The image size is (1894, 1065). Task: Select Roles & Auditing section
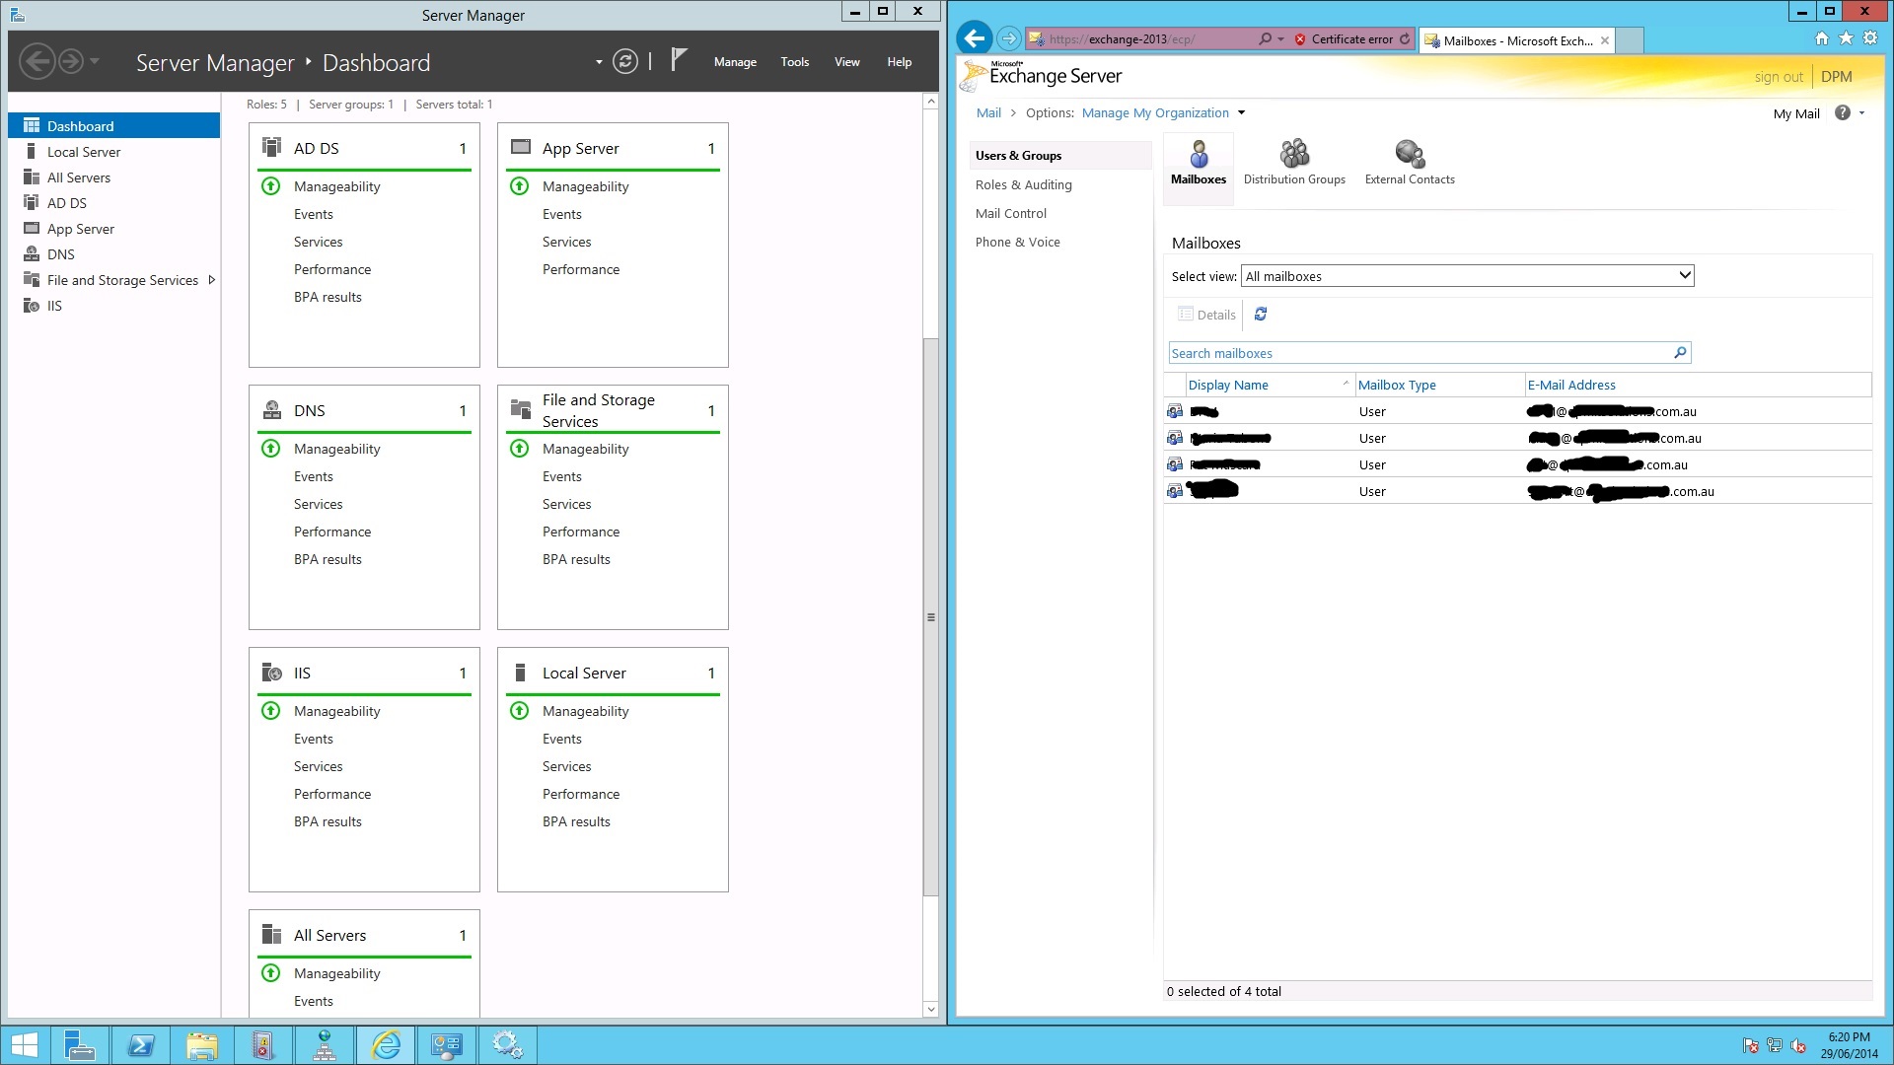[x=1023, y=185]
